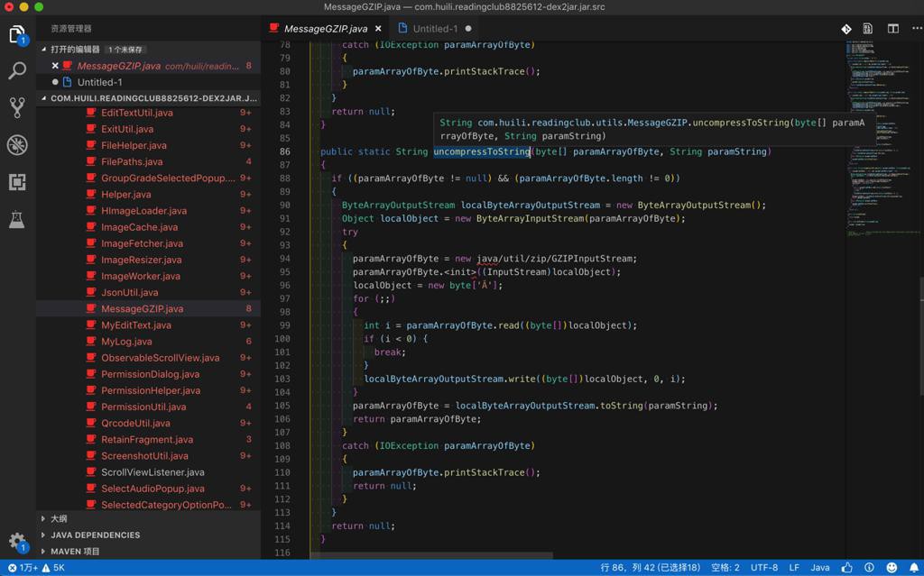Click the errors count in status bar
Viewport: 924px width, 576px height.
coord(23,568)
